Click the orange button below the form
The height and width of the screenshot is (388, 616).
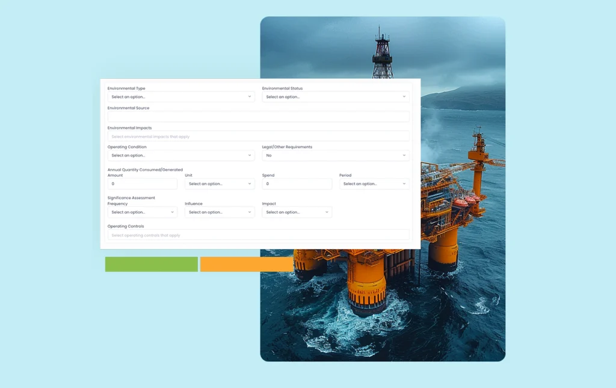click(x=247, y=264)
